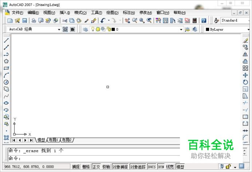Screen dimensions: 252x172
Task: Toggle the 捕捉 snap mode
Action: 76,167
